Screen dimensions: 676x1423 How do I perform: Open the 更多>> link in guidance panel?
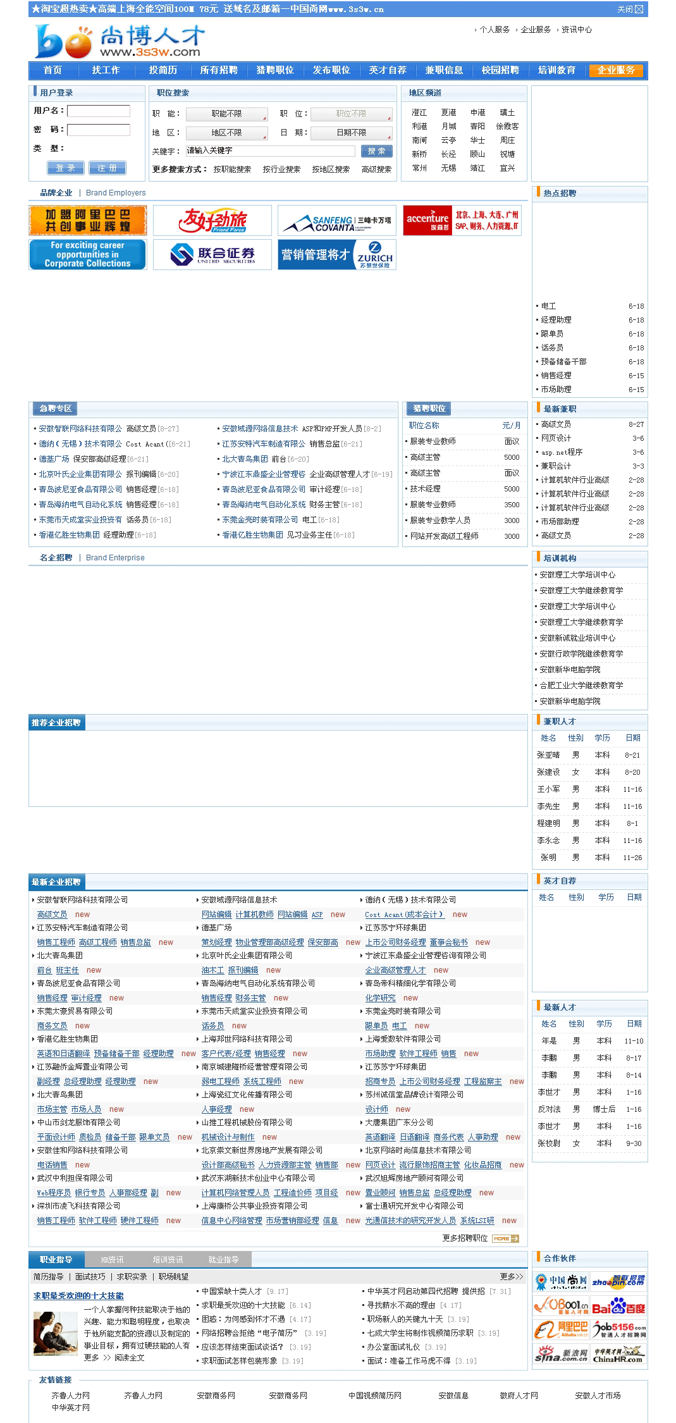pyautogui.click(x=512, y=1277)
